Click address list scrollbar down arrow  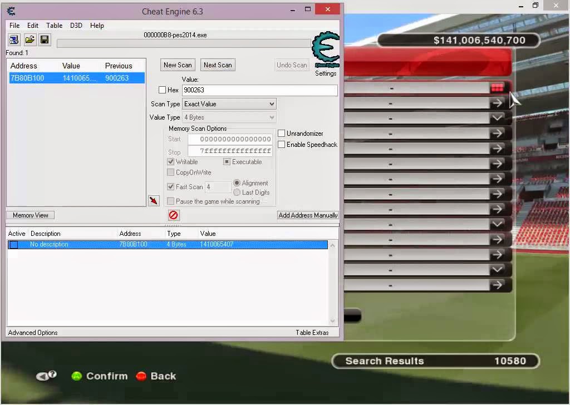[332, 321]
